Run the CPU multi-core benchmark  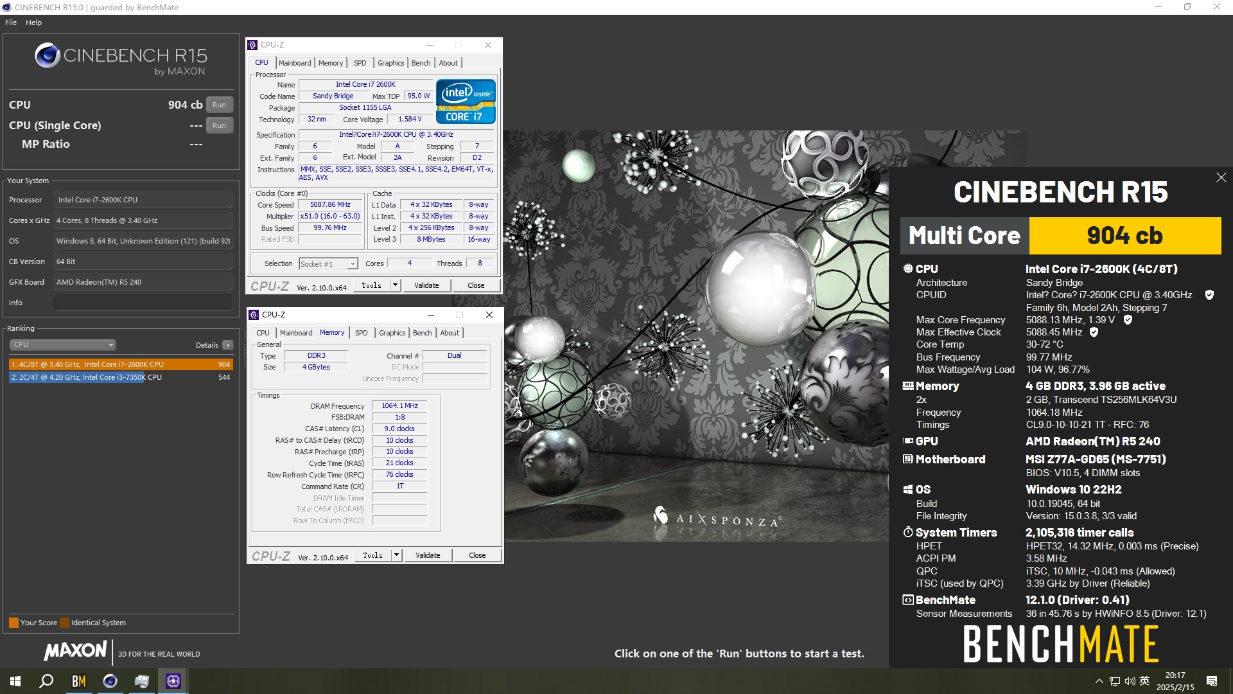(x=219, y=105)
